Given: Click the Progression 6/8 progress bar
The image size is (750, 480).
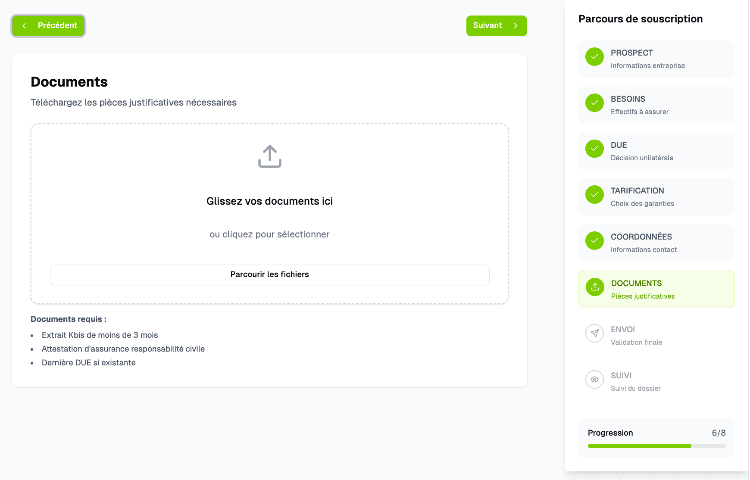Looking at the screenshot, I should [x=656, y=446].
